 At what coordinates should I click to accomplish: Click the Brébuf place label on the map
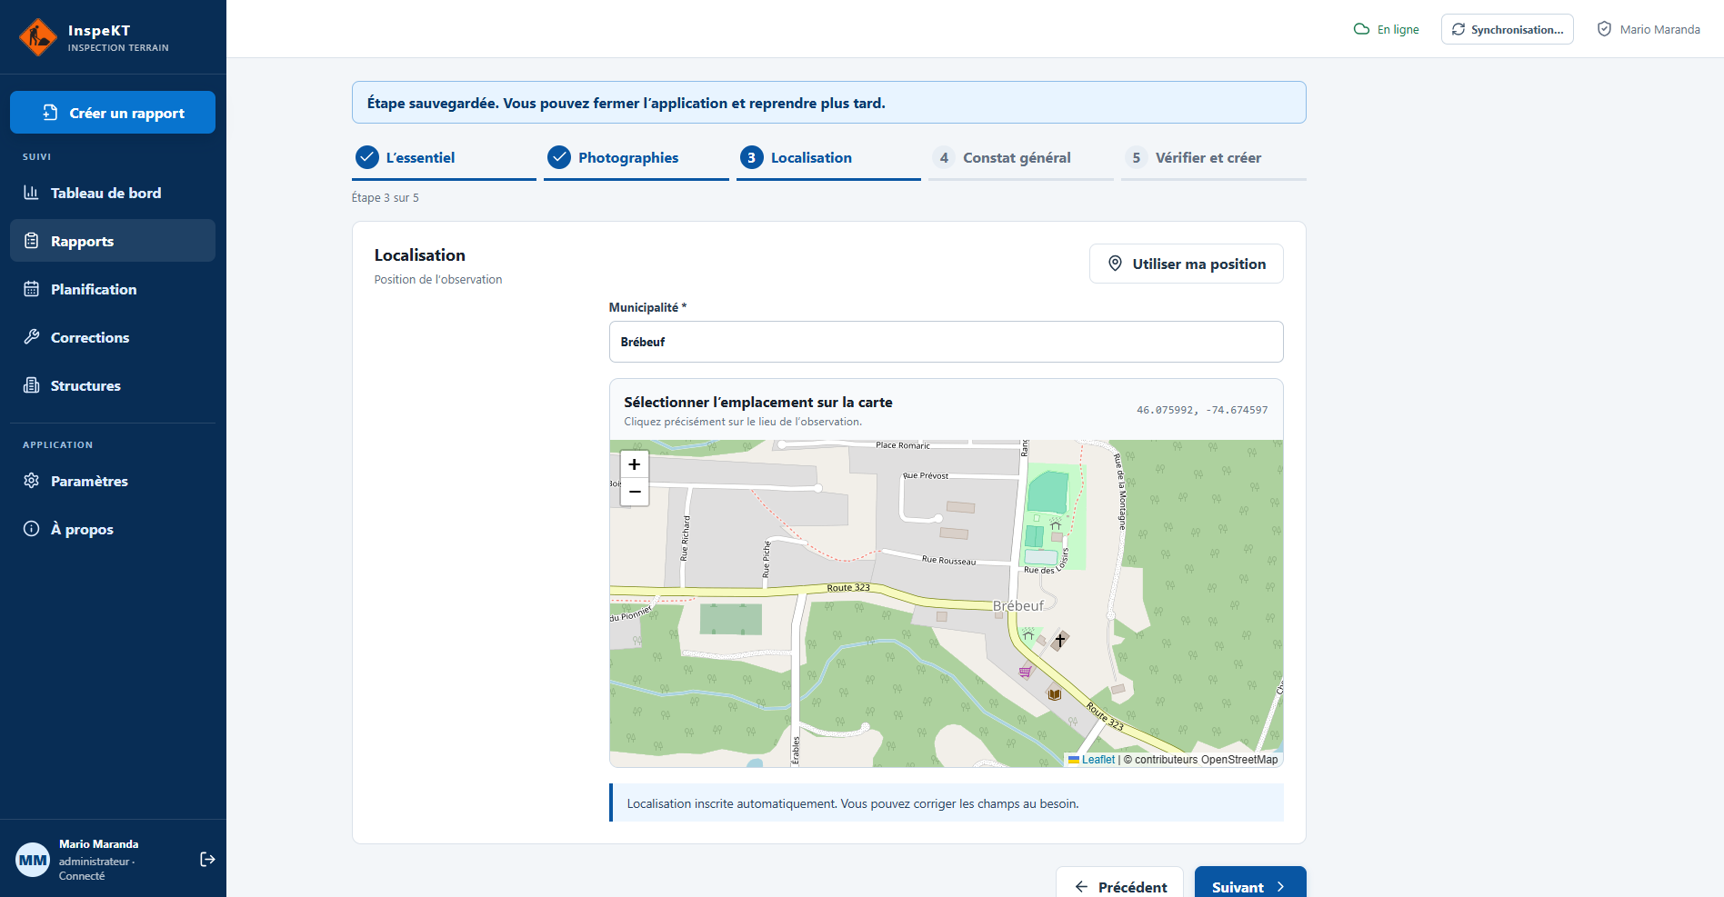pos(1018,606)
